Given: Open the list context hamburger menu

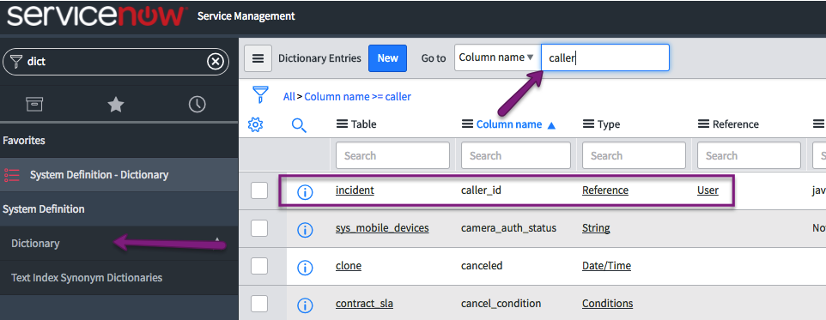Looking at the screenshot, I should [x=258, y=57].
